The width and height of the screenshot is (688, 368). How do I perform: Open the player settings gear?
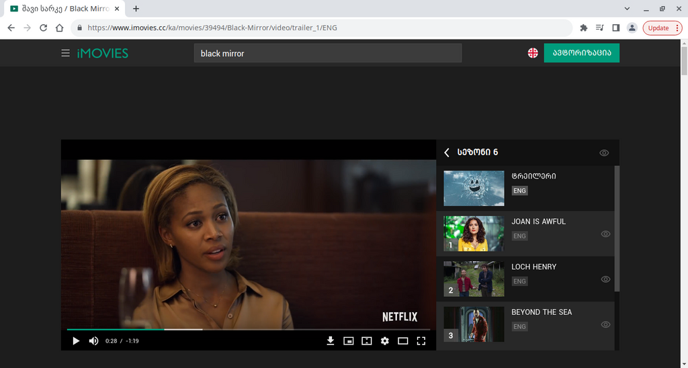tap(385, 341)
